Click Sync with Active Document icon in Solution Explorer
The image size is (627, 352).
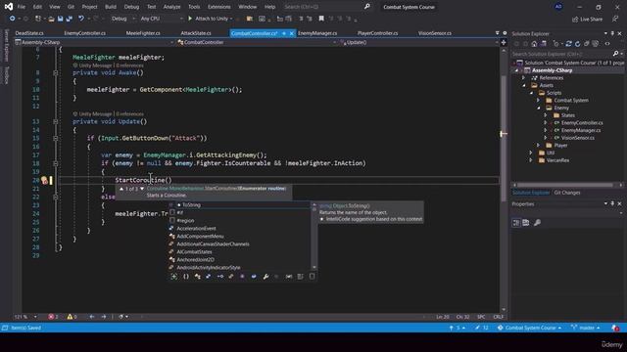[568, 43]
